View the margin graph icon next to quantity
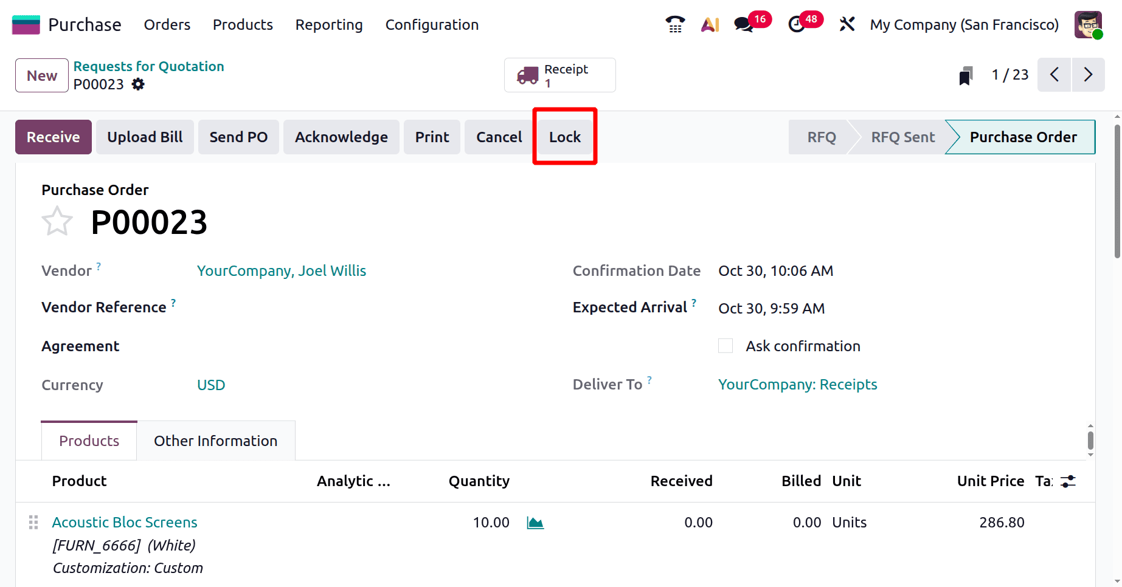Screen dimensions: 1122x587 (x=535, y=522)
